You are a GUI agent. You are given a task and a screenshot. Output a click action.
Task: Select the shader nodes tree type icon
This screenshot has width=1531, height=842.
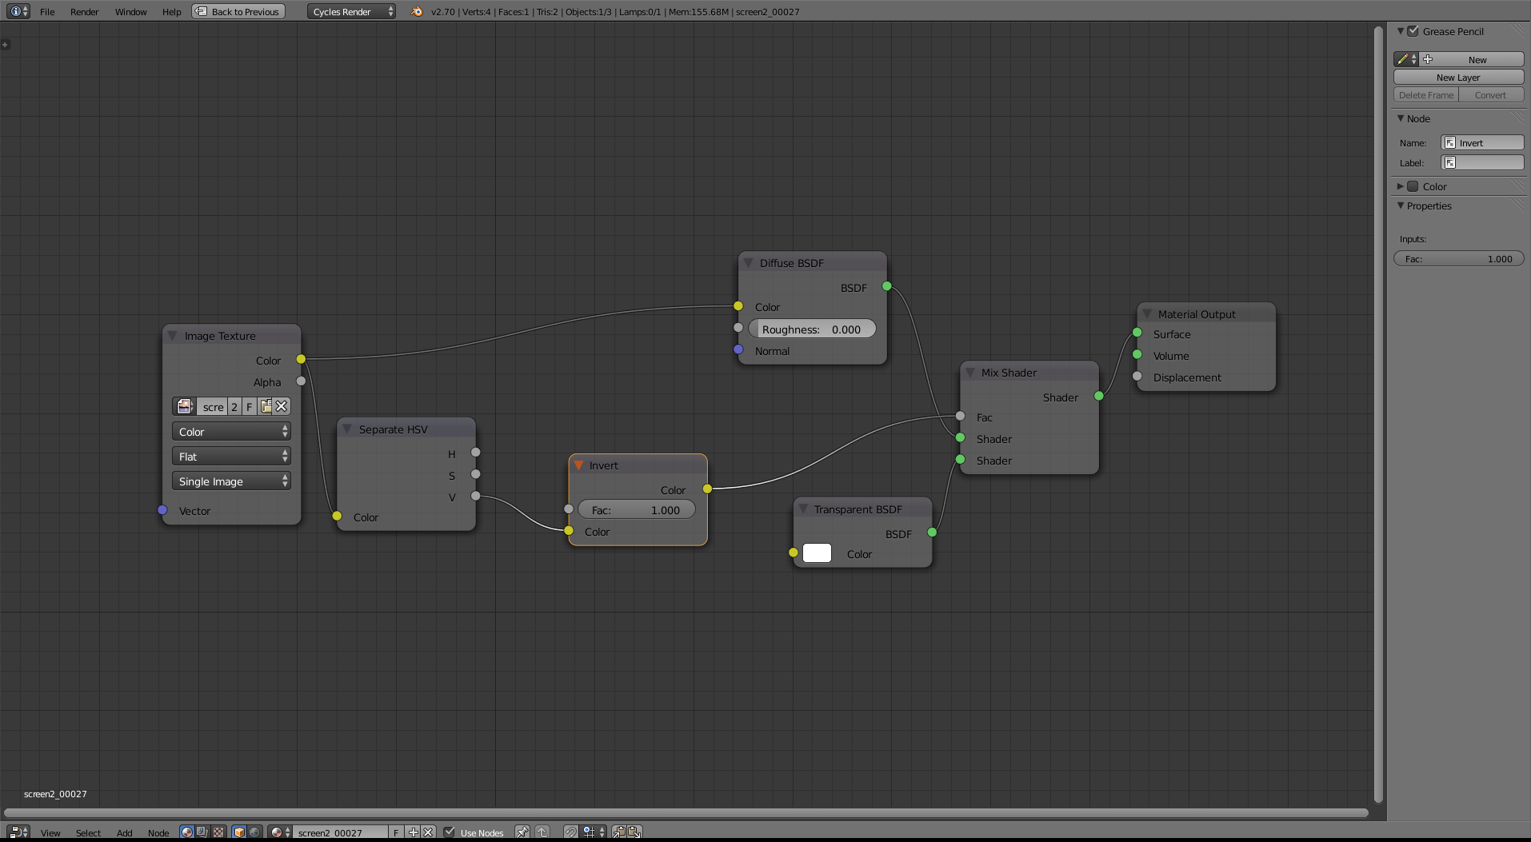tap(187, 832)
